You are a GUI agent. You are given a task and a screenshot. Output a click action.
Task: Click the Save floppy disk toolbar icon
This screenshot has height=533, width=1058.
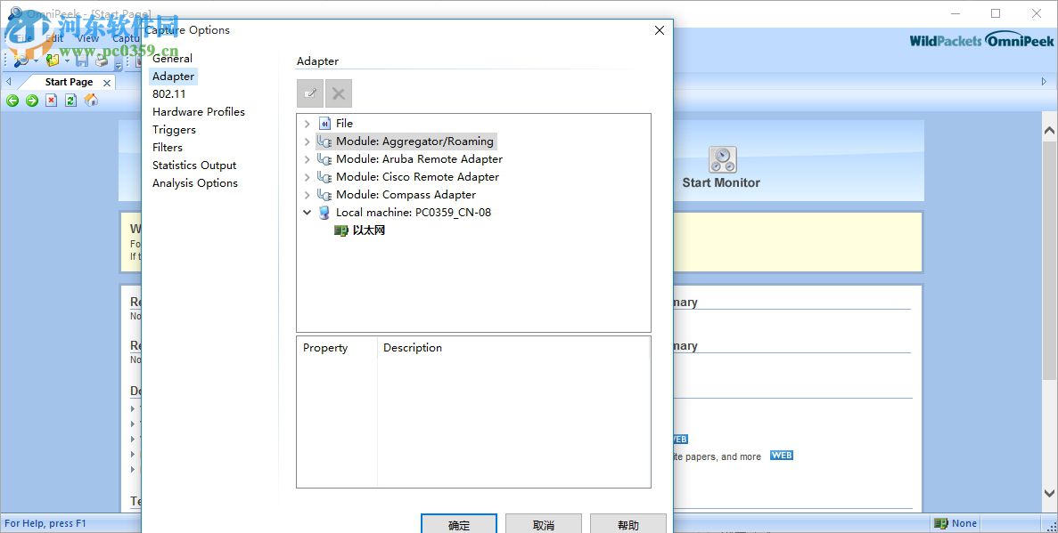pyautogui.click(x=82, y=61)
